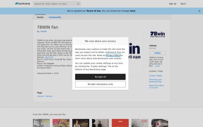Open the colorful floral recommended album
The image size is (203, 127).
pyautogui.click(x=61, y=123)
